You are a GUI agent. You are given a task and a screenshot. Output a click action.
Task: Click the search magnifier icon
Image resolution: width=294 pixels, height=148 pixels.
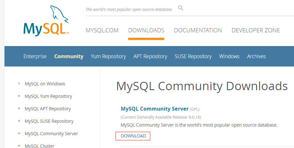(x=180, y=8)
